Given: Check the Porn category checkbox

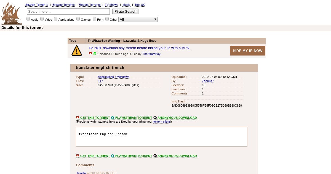Looking at the screenshot, I should (94, 19).
